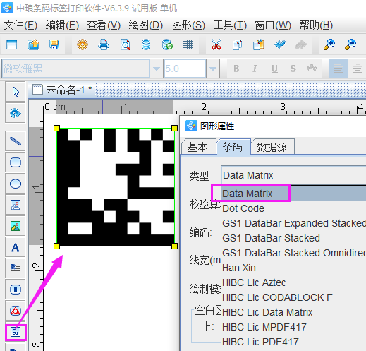Toggle underline text formatting

274,69
